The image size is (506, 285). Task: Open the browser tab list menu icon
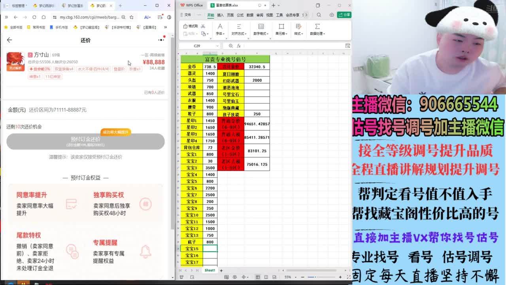[x=160, y=17]
